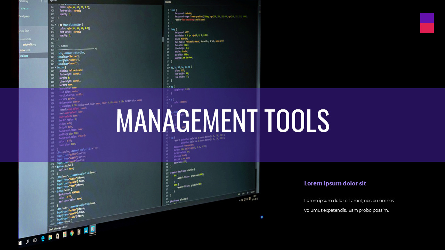The width and height of the screenshot is (445, 250).
Task: Launch Google Chrome from the taskbar
Action: tap(72, 233)
